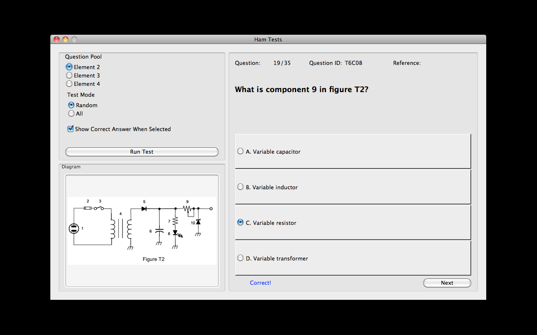Set test mode to All

click(71, 113)
